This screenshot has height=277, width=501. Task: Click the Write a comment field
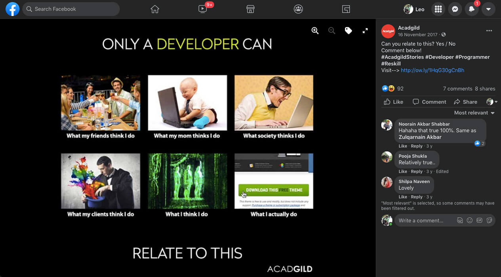424,220
